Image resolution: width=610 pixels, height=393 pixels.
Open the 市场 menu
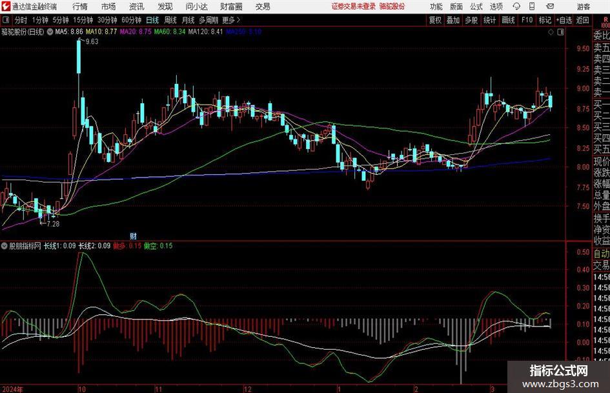[108, 6]
